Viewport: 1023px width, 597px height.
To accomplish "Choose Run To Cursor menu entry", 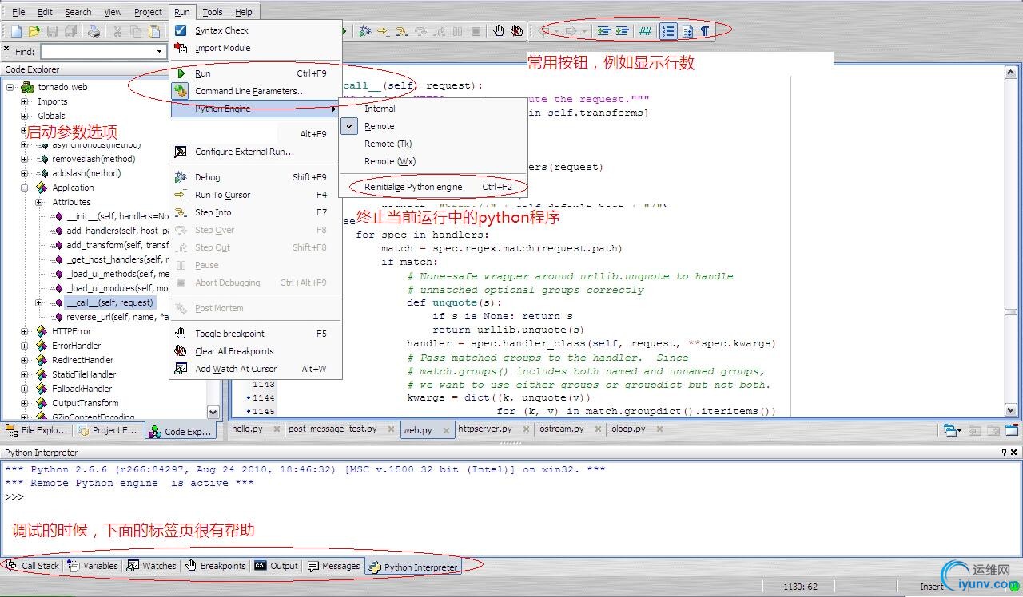I will point(256,195).
